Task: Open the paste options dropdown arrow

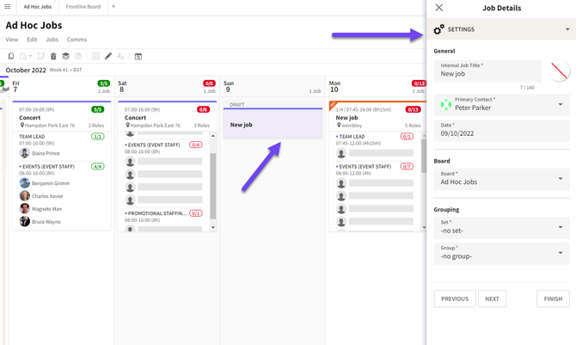Action: [x=30, y=56]
